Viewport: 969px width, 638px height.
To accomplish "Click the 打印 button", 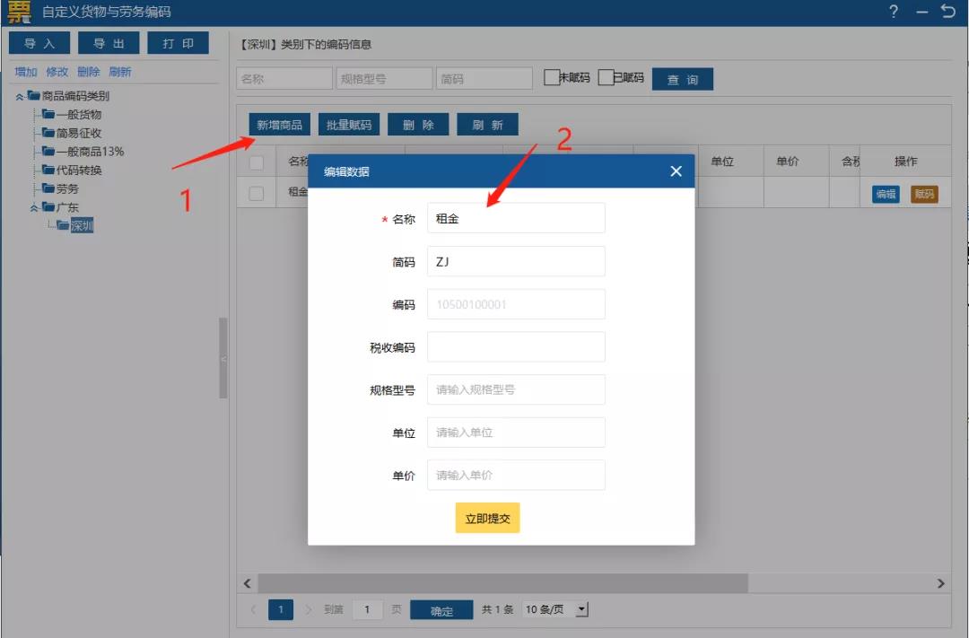I will click(178, 43).
